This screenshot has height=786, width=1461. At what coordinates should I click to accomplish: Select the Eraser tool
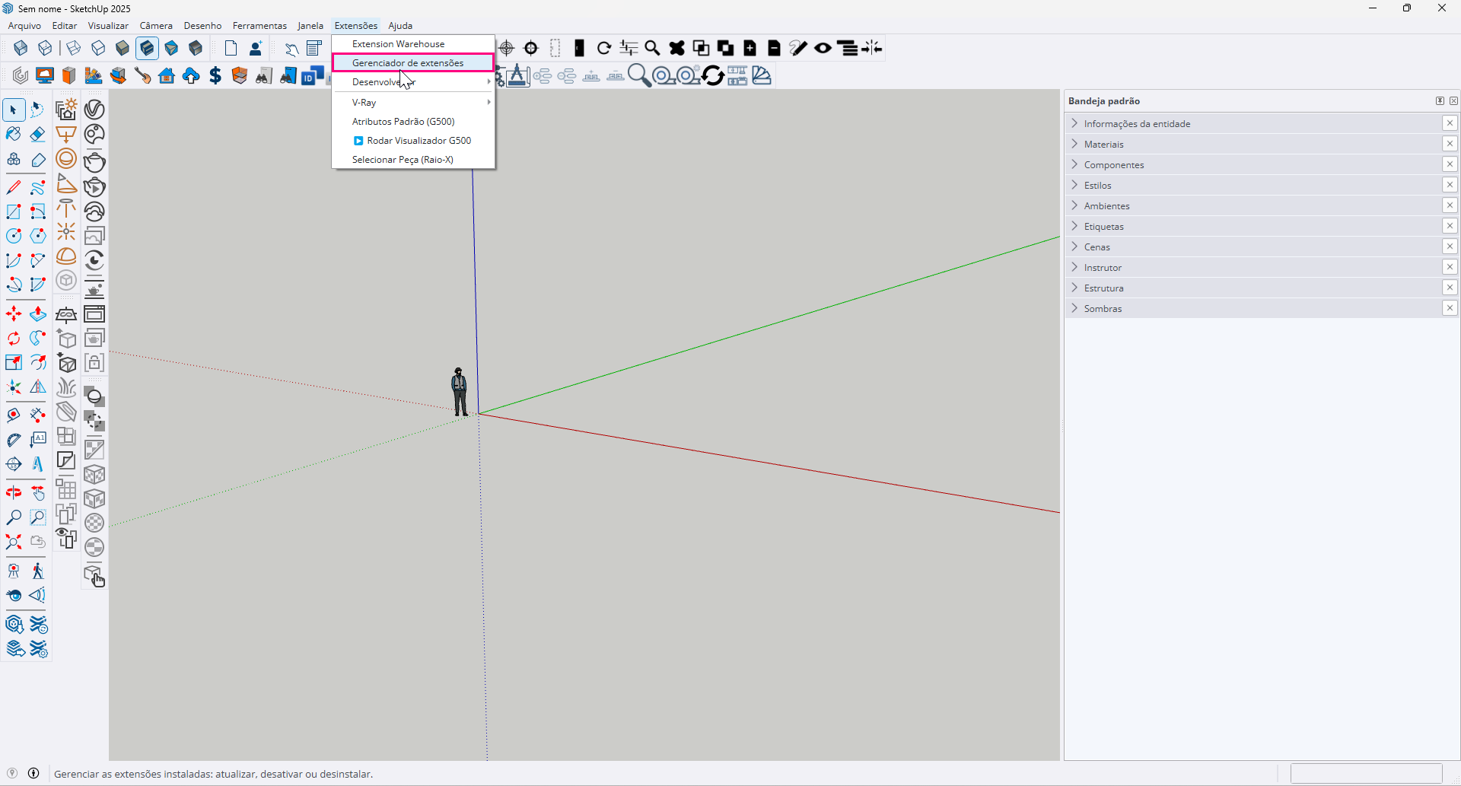tap(37, 135)
